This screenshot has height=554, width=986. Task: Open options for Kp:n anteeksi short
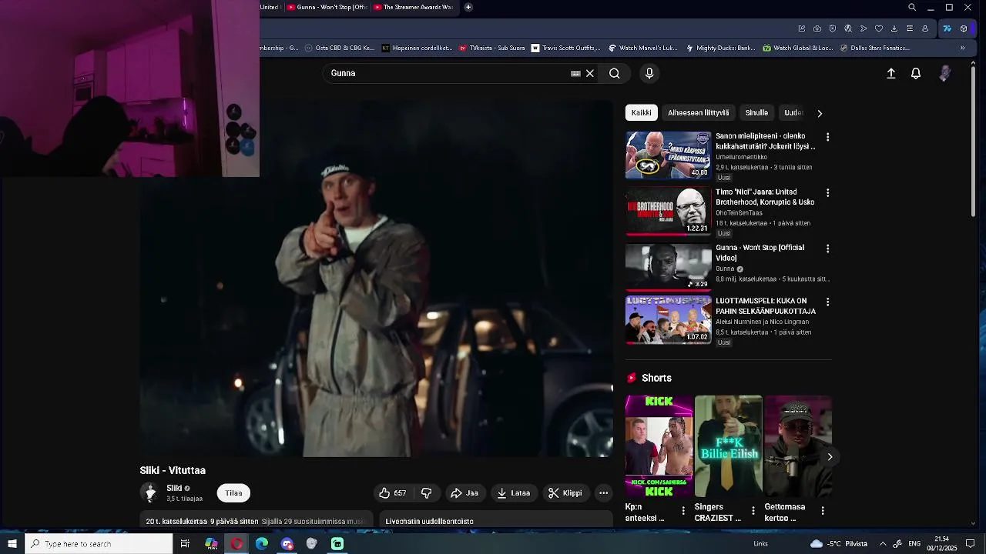click(x=683, y=510)
